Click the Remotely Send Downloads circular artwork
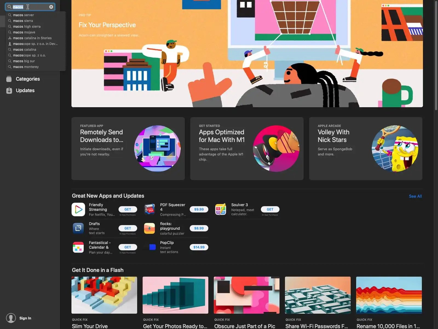The height and width of the screenshot is (329, 438). click(157, 149)
